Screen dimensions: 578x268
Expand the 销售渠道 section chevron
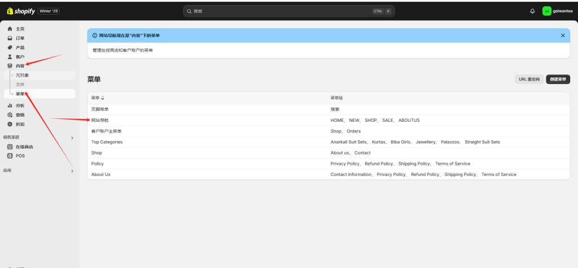tap(72, 138)
